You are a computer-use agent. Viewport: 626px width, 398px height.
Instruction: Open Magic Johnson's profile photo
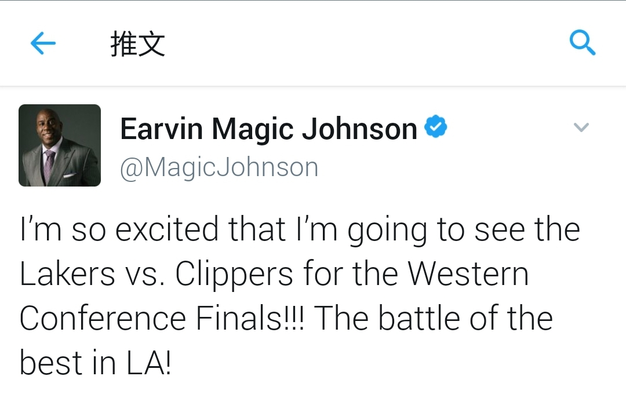pos(60,145)
